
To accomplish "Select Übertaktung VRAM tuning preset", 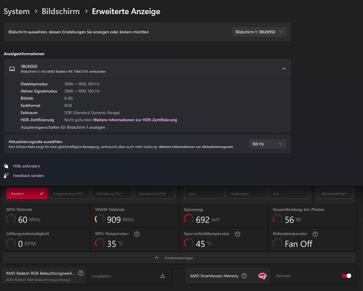I will pyautogui.click(x=155, y=193).
